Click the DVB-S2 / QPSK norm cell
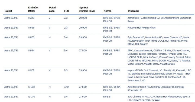Image resolution: width=195 pixels, height=102 pixels. coord(112,88)
